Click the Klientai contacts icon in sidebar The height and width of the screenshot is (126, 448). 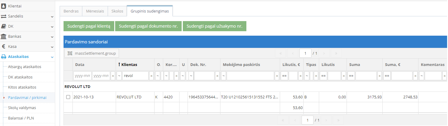pos(4,6)
